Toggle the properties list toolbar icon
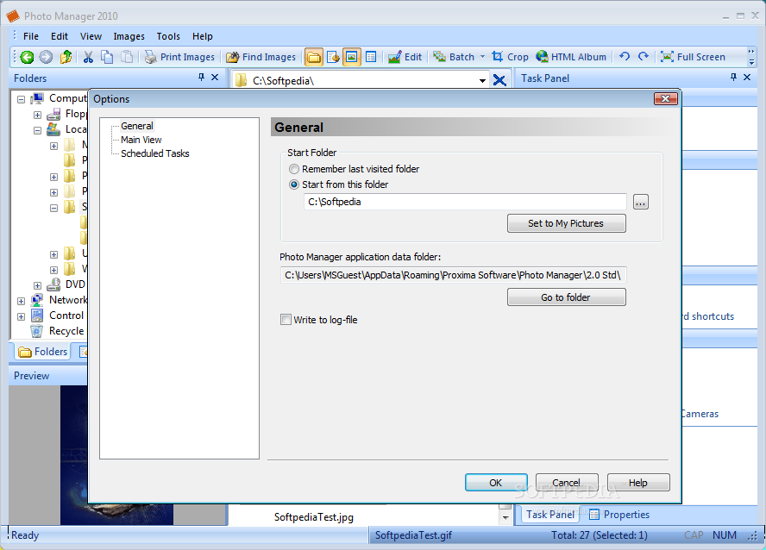The width and height of the screenshot is (766, 550). (x=371, y=57)
